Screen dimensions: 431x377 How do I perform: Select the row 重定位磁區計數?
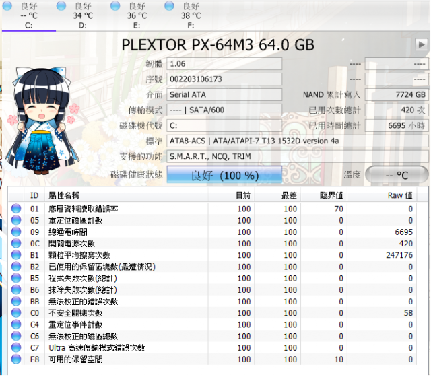(212, 220)
